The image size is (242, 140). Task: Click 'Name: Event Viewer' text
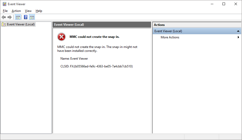click(74, 59)
